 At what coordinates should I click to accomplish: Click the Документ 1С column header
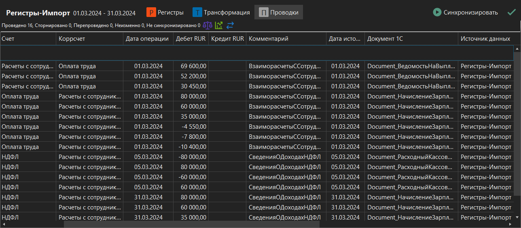coord(411,39)
